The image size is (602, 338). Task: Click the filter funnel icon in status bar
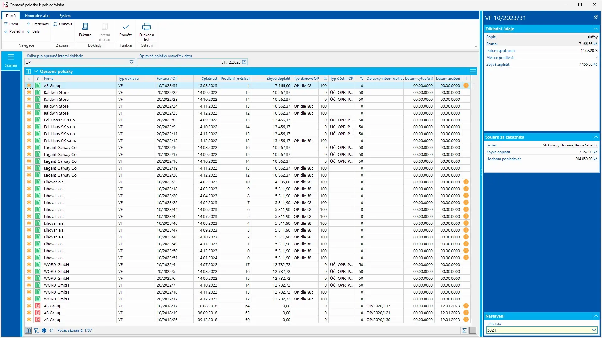(x=36, y=330)
